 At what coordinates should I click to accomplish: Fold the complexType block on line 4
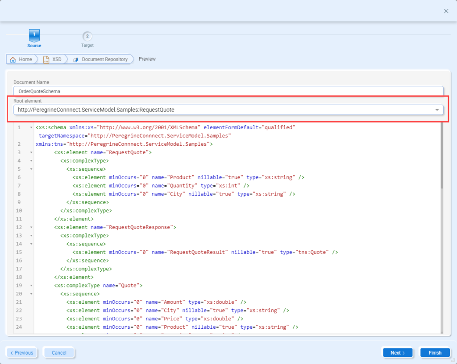point(31,161)
